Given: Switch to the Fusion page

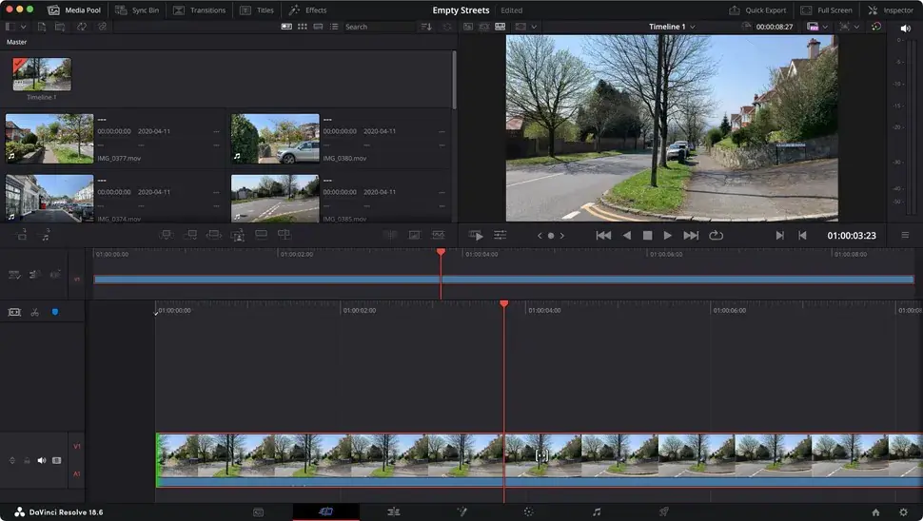Looking at the screenshot, I should click(461, 511).
